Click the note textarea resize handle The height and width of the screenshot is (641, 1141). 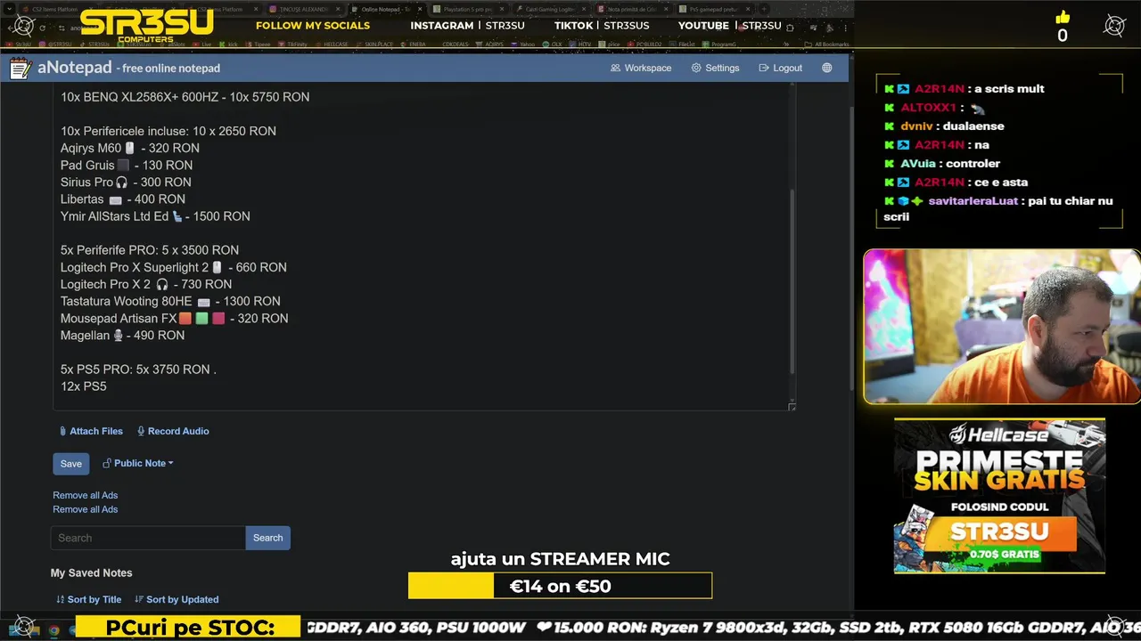pyautogui.click(x=792, y=407)
